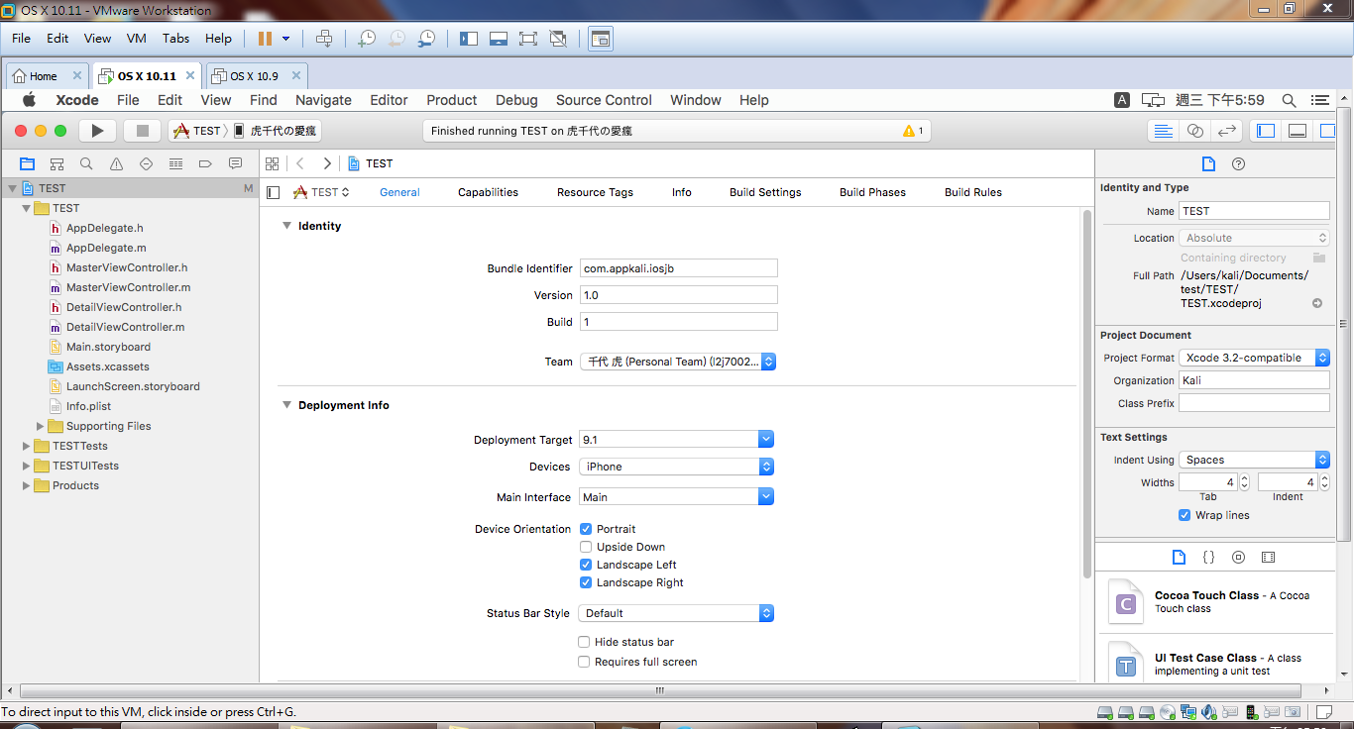1354x729 pixels.
Task: Switch to the Standard editor
Action: click(1164, 131)
